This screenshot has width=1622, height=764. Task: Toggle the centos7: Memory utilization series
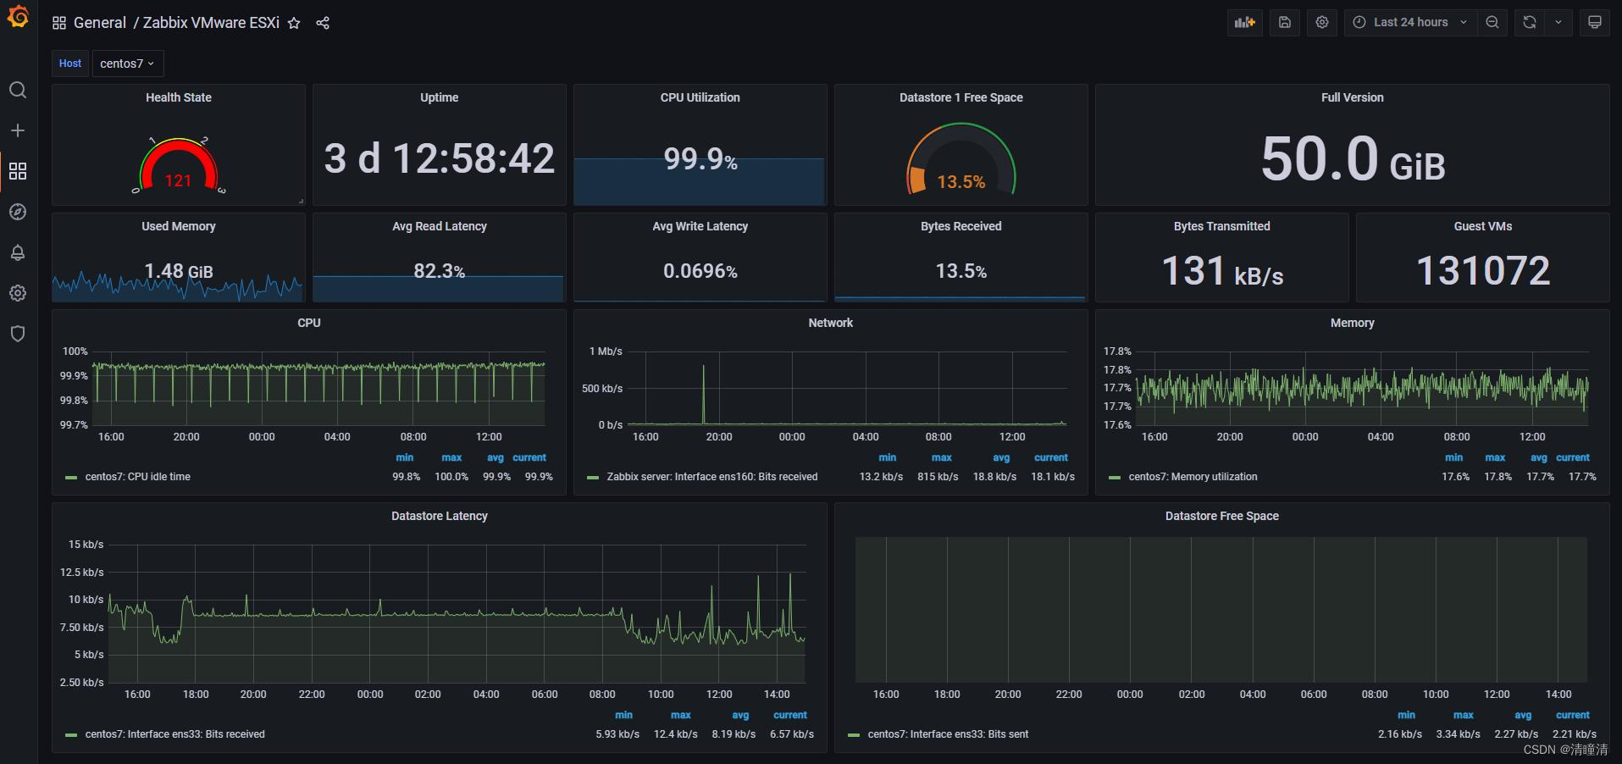click(x=1193, y=477)
